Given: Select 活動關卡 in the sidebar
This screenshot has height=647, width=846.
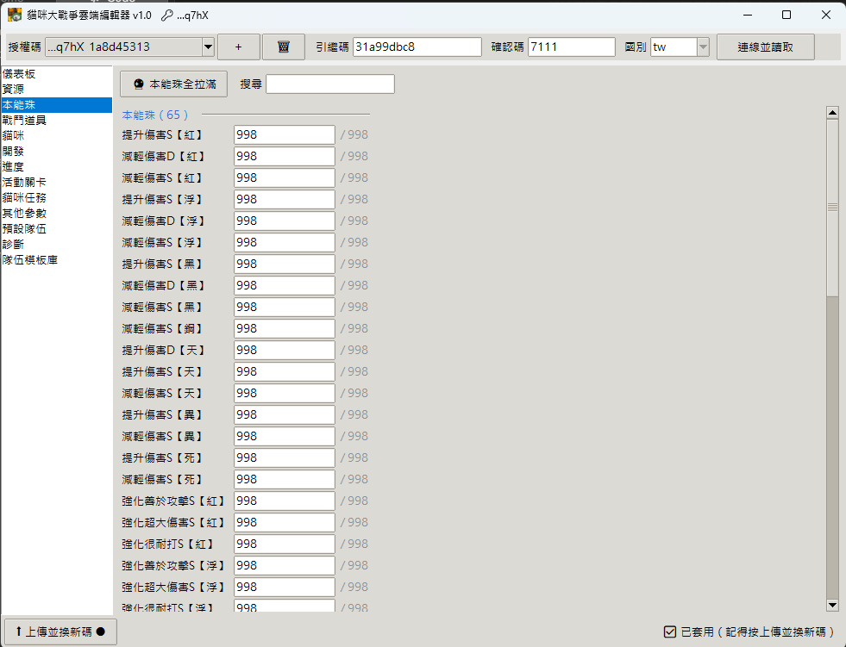Looking at the screenshot, I should pyautogui.click(x=56, y=183).
